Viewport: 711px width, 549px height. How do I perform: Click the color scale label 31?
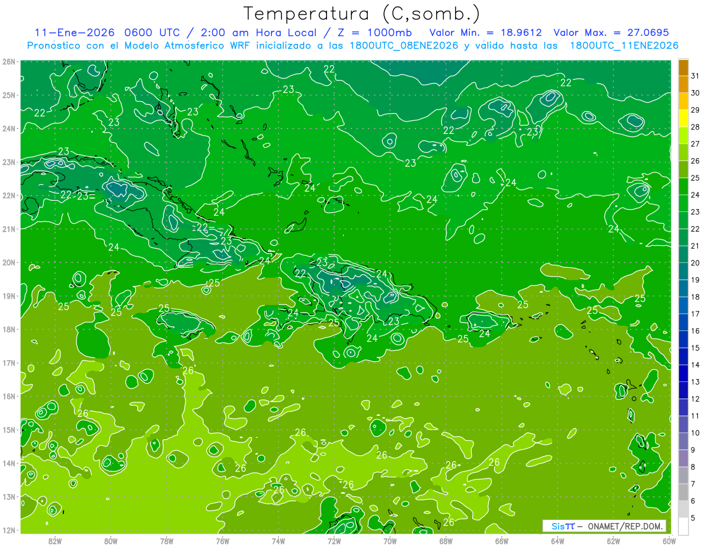pos(695,76)
